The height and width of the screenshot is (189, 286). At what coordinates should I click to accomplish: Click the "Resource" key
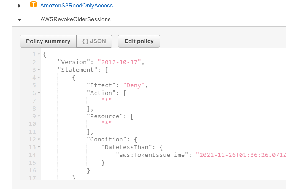[105, 116]
